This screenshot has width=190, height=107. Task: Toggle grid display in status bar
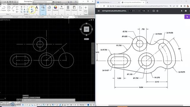click(x=23, y=105)
